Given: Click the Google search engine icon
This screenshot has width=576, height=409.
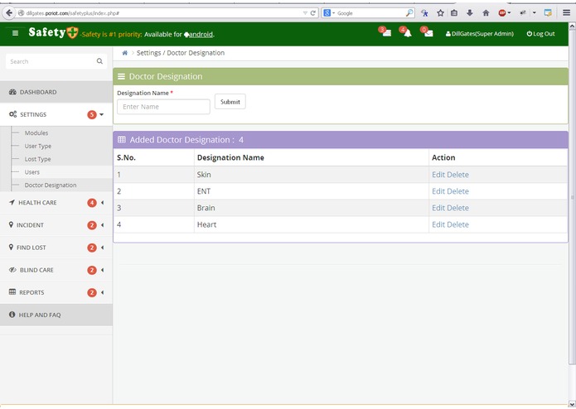Looking at the screenshot, I should click(327, 13).
